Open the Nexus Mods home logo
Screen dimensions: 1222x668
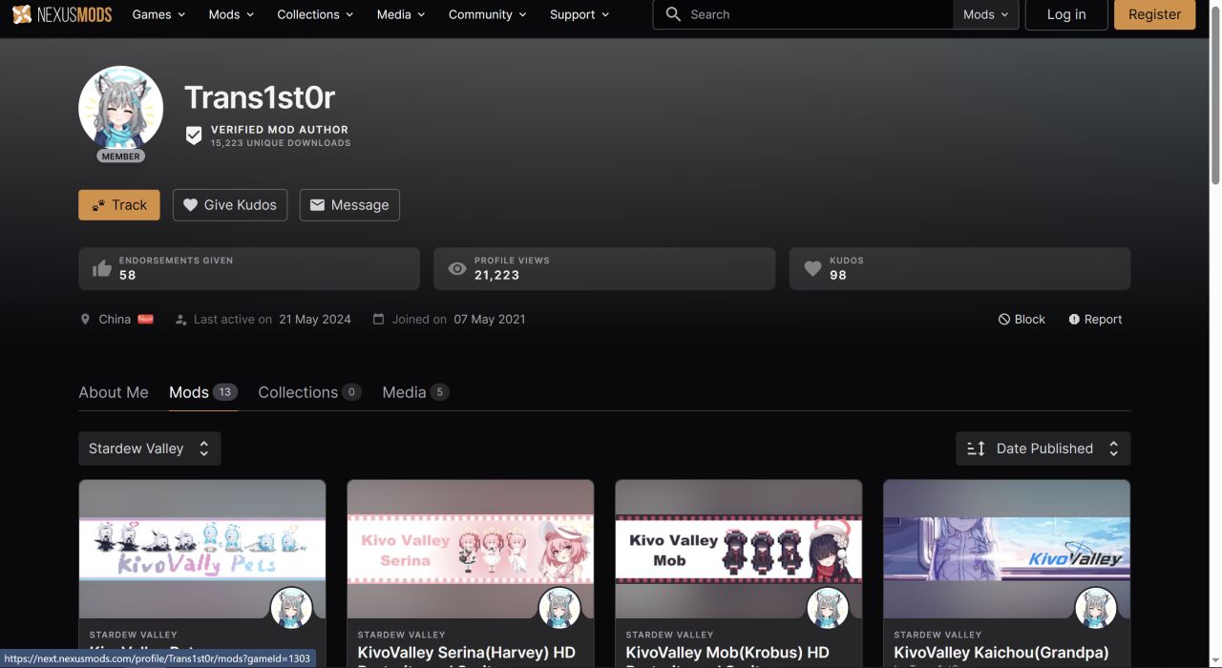[x=62, y=14]
